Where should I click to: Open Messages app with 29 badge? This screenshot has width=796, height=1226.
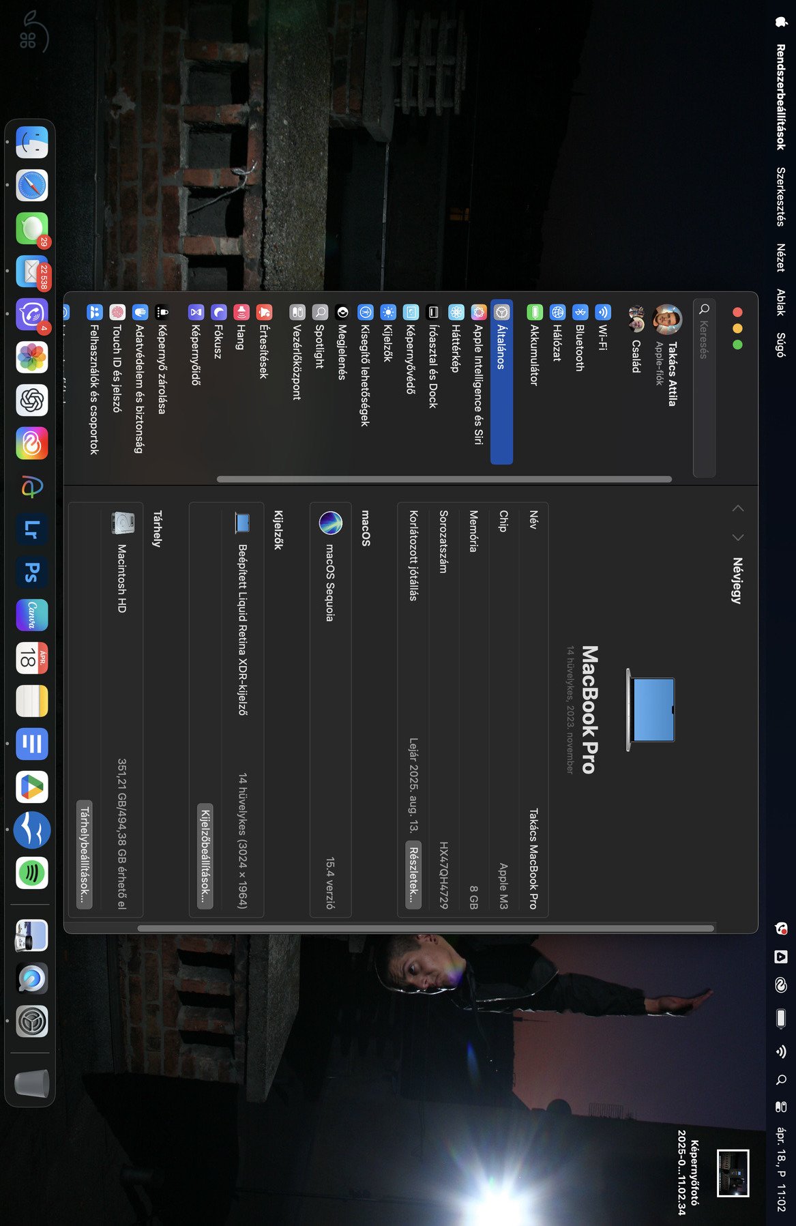pos(31,229)
